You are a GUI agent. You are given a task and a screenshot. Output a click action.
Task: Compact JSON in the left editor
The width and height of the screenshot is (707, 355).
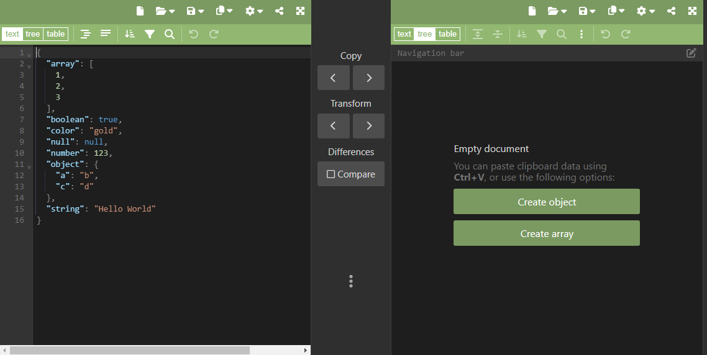(x=106, y=34)
